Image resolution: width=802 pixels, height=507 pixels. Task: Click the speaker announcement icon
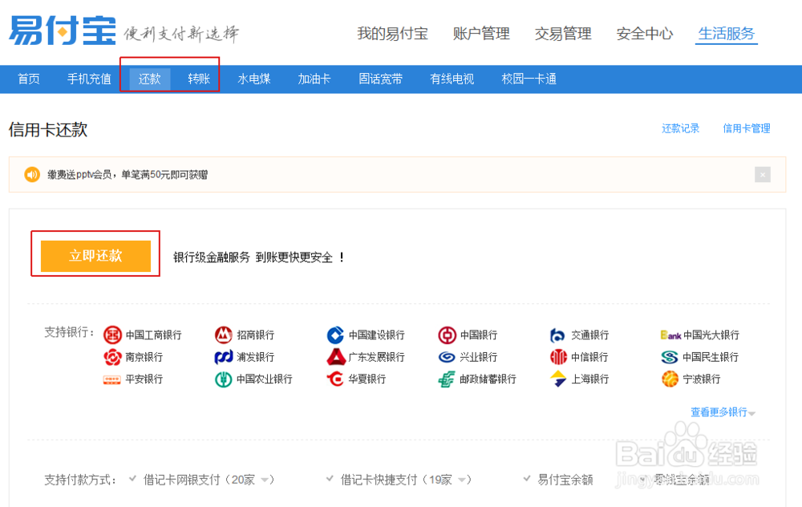[x=32, y=174]
